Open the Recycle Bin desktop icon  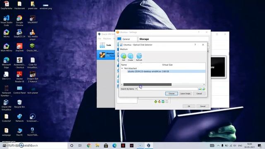click(19, 103)
